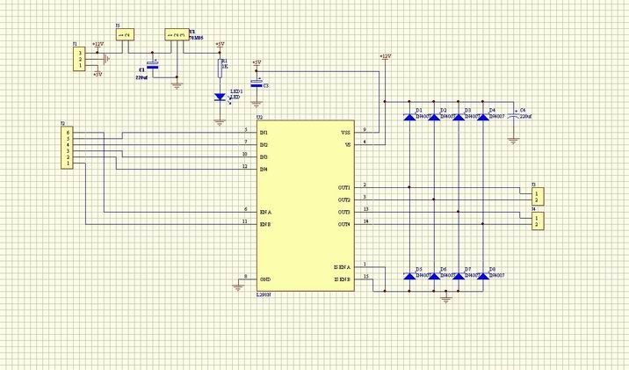Screen dimensions: 629x370
Task: Select the D1 diode symbol
Action: pos(409,117)
